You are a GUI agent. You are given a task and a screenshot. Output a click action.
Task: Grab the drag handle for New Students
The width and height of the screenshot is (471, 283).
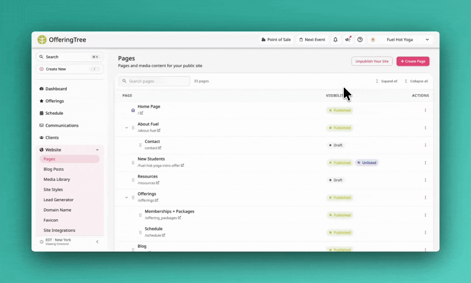[x=133, y=163]
